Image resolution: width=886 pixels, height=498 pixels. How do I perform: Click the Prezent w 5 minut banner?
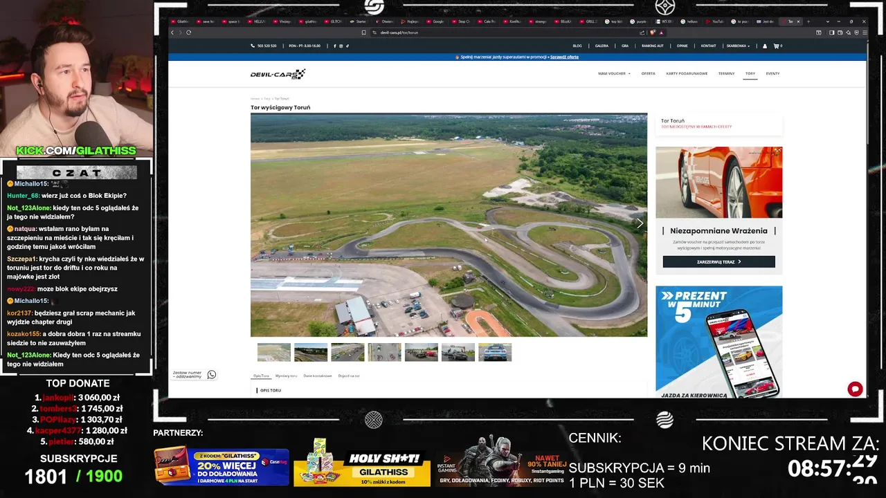718,342
